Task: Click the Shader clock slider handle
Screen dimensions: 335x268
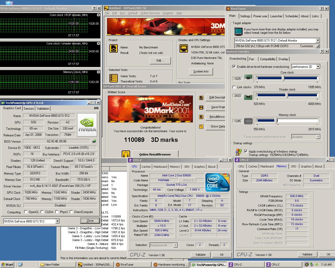Action: pyautogui.click(x=287, y=95)
